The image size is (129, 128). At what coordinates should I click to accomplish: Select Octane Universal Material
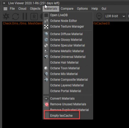[x=68, y=57]
